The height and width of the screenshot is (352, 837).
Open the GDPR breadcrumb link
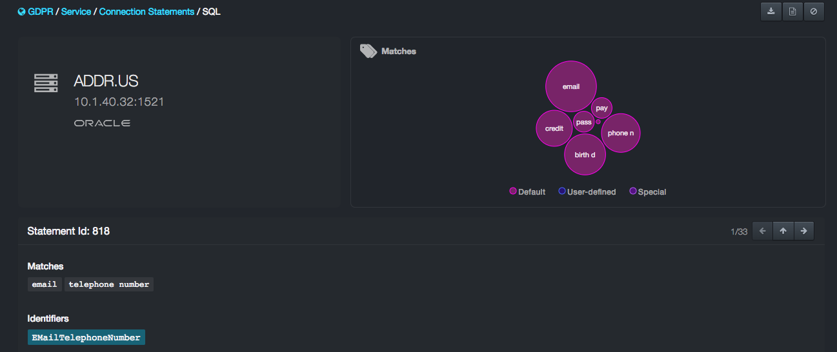[x=41, y=12]
